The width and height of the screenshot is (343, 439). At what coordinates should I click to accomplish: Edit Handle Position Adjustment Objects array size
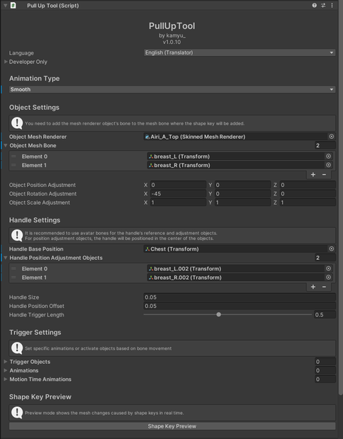[325, 258]
